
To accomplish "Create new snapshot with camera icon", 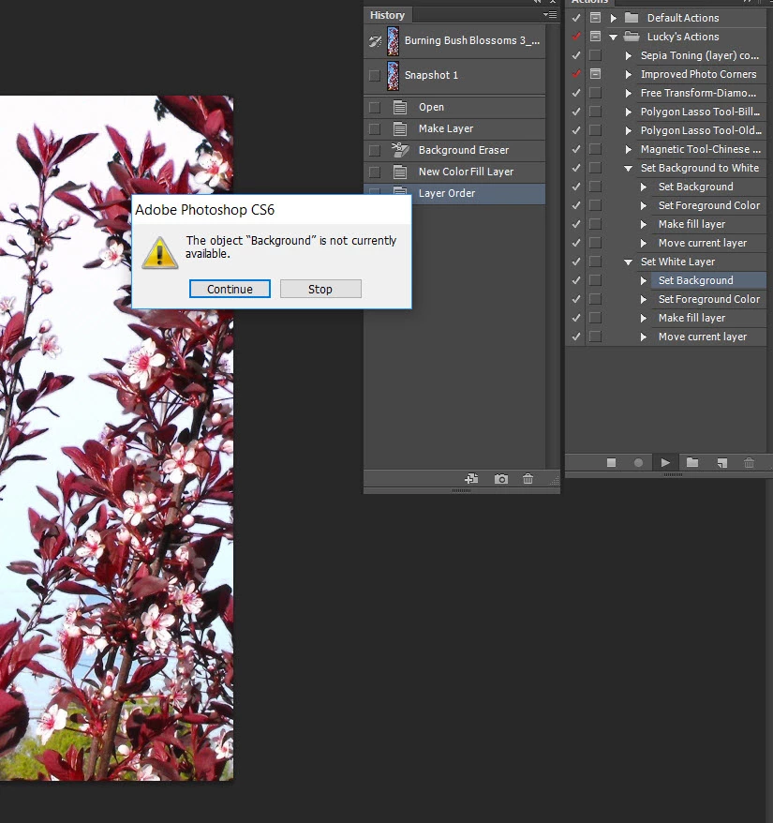I will [x=501, y=479].
